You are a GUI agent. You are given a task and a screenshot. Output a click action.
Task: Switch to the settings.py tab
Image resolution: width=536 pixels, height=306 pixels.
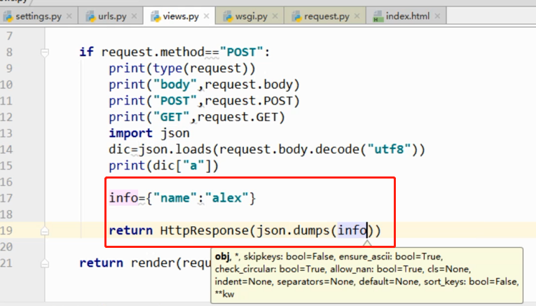tap(39, 16)
